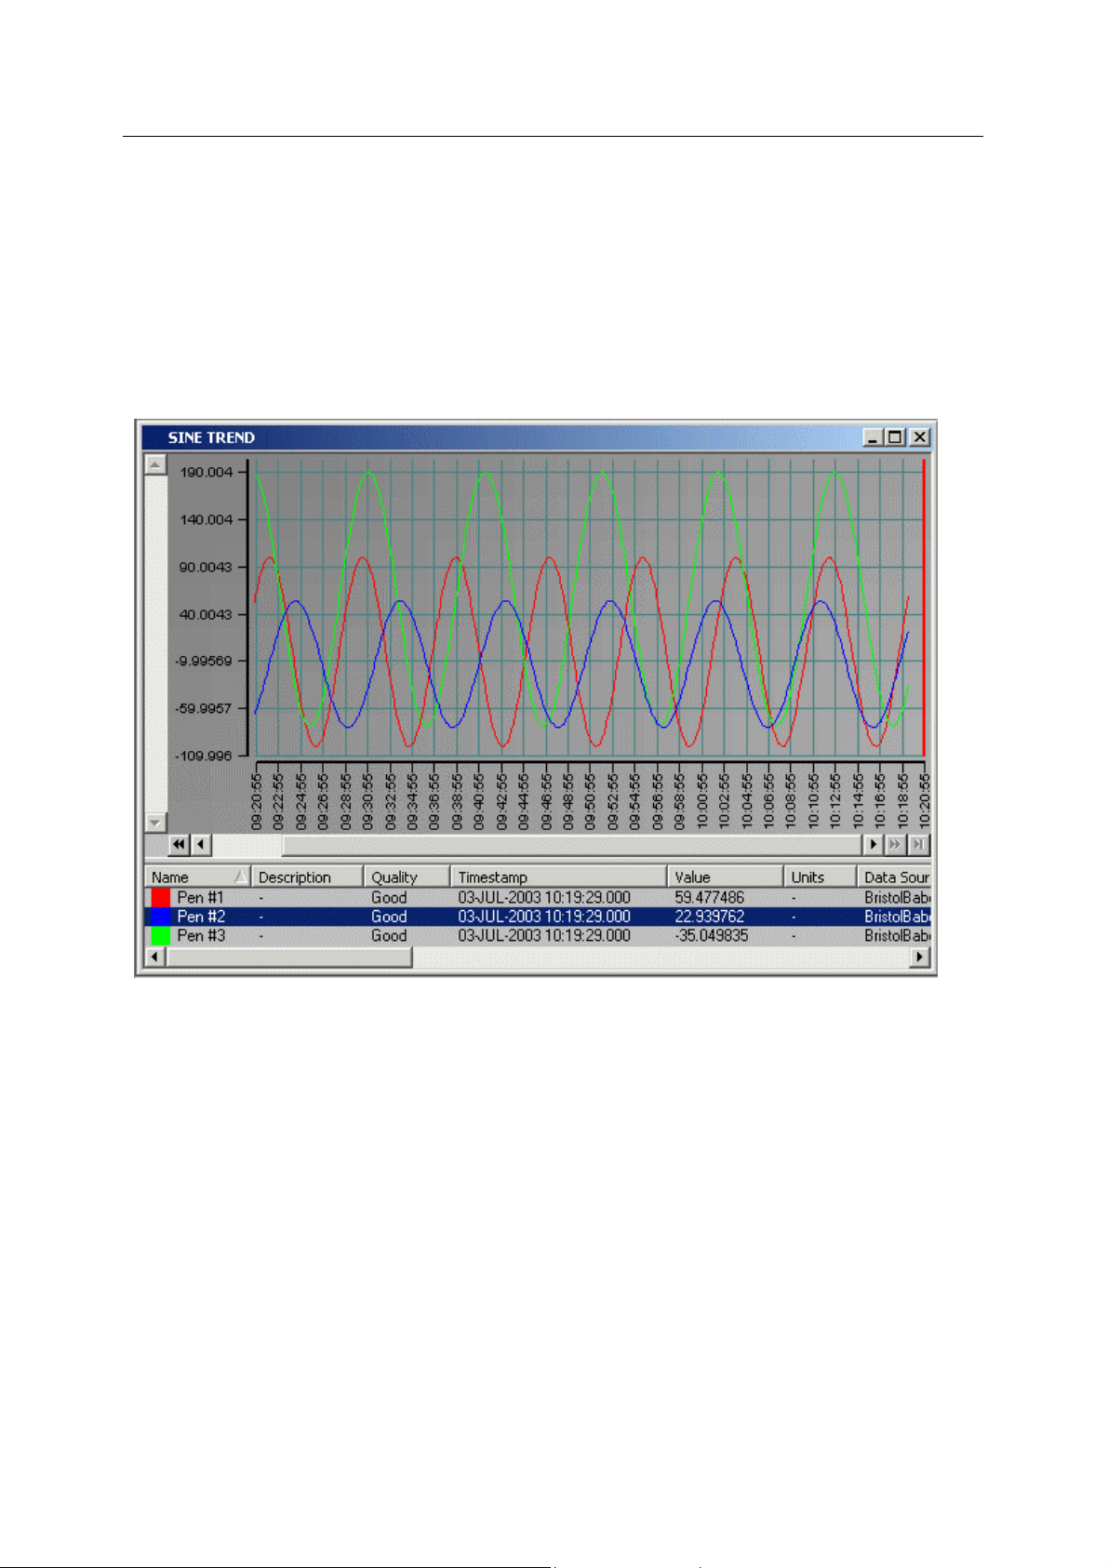Select the Pen #1 row name
Image resolution: width=1108 pixels, height=1568 pixels.
pos(201,898)
